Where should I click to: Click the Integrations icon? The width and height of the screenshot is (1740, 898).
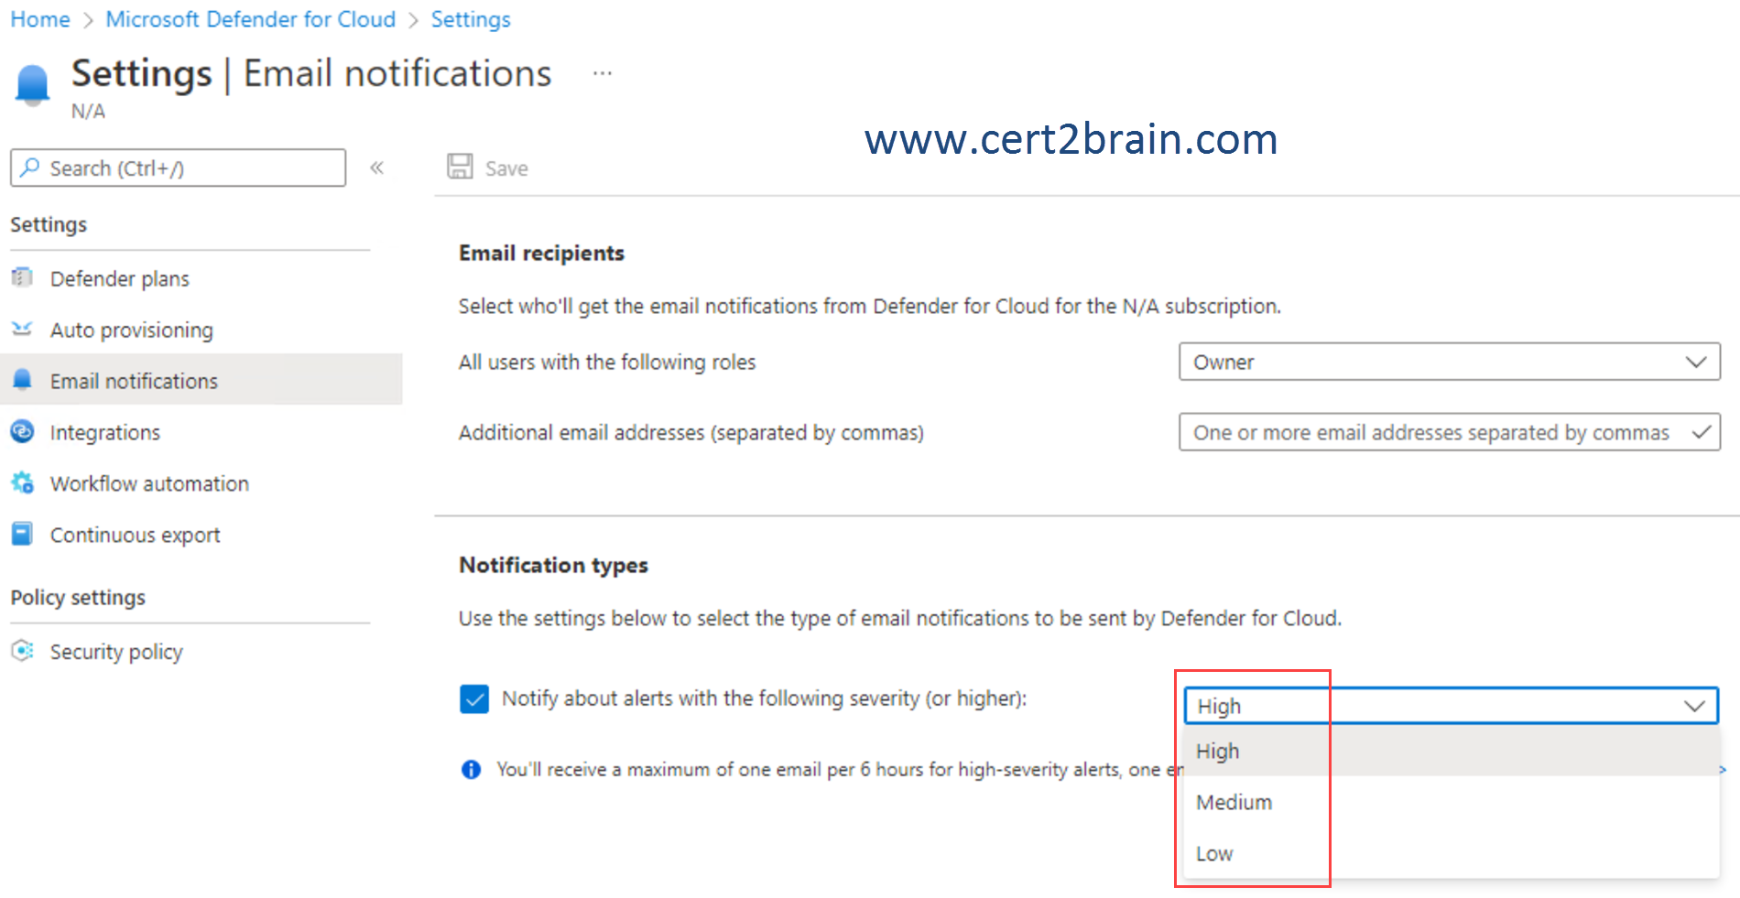(x=22, y=431)
